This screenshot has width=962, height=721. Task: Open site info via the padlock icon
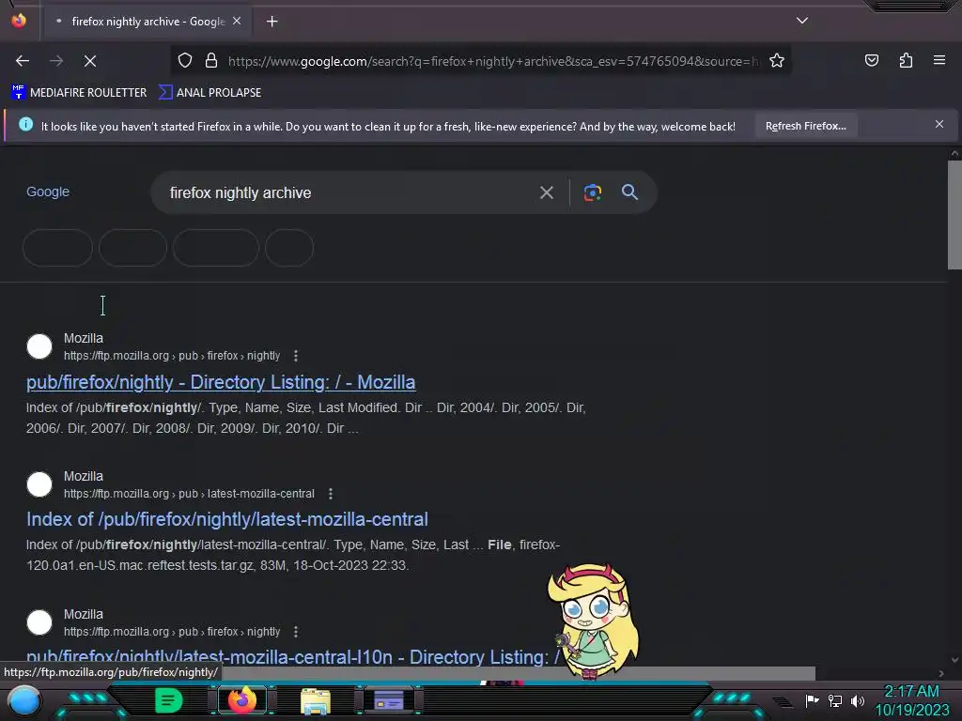point(211,61)
